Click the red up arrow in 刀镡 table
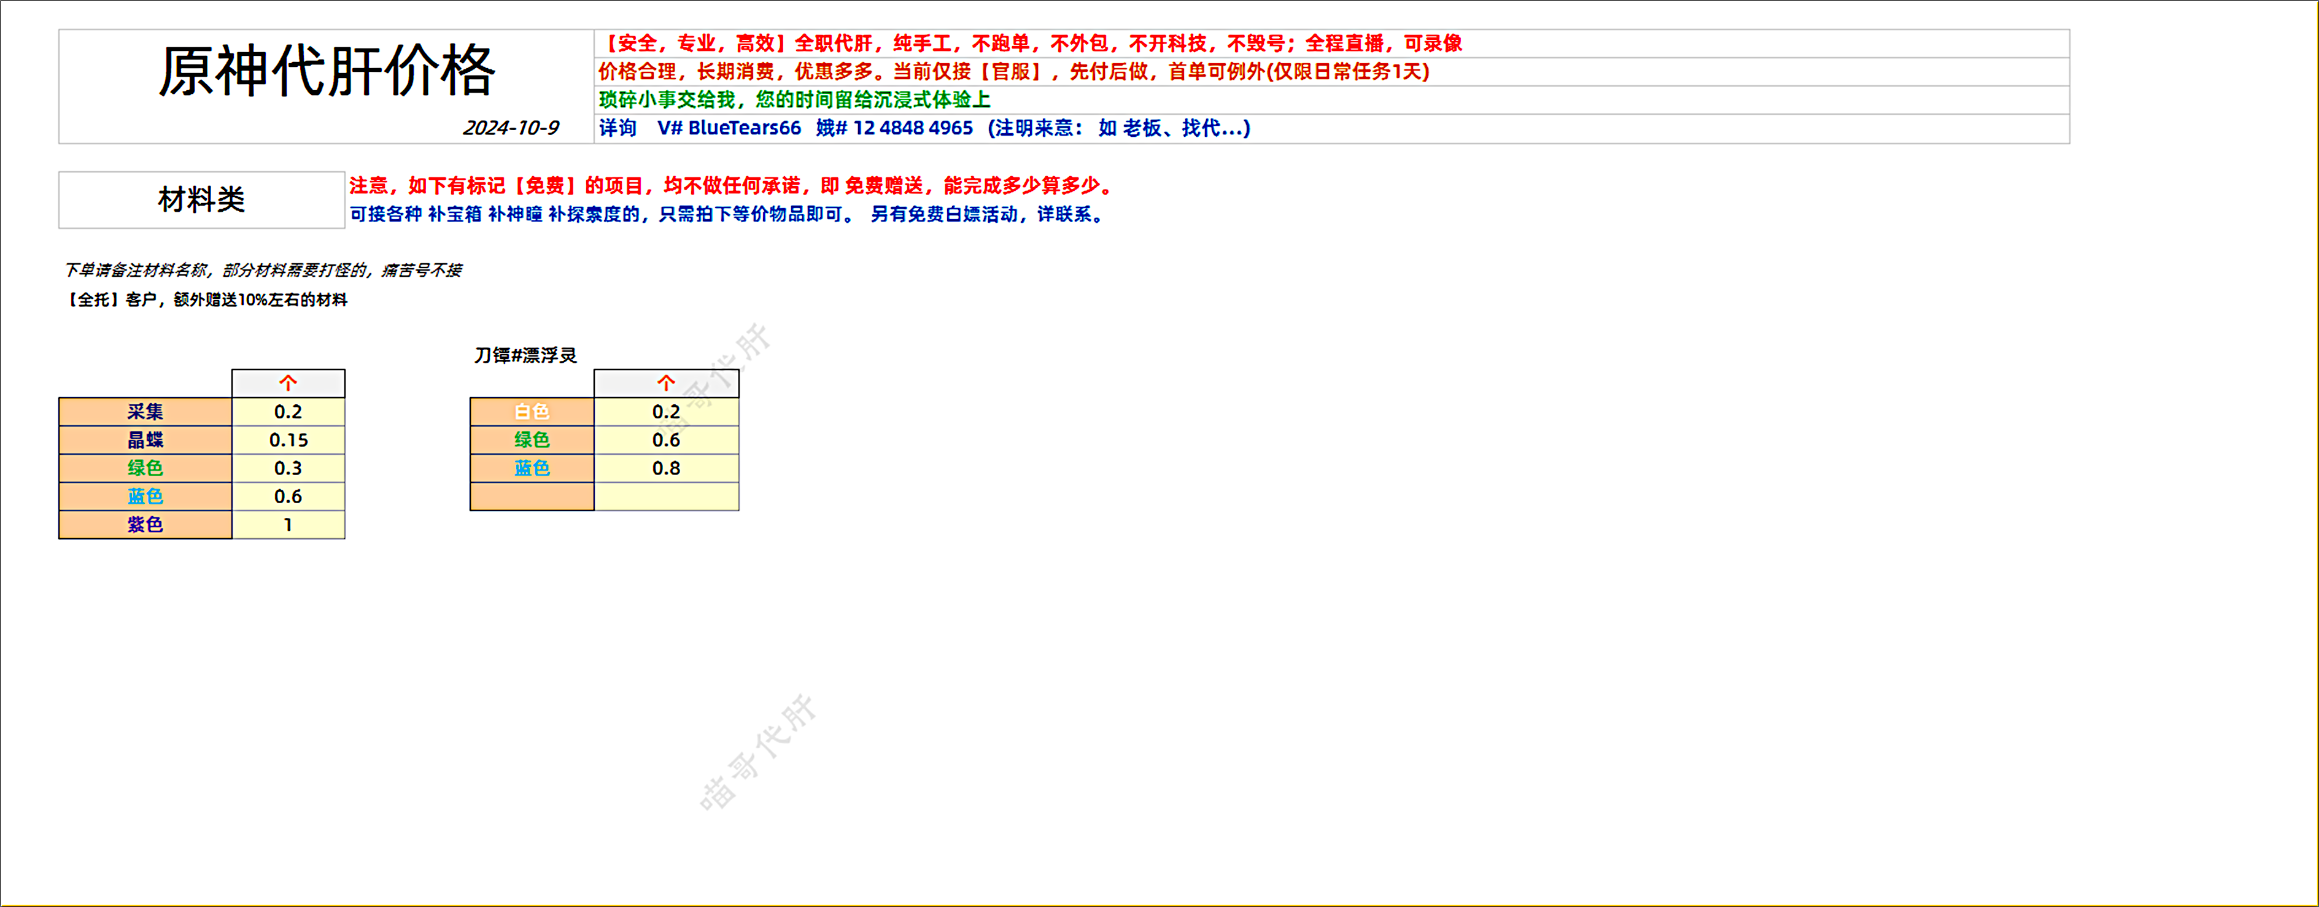The image size is (2319, 907). pos(666,384)
